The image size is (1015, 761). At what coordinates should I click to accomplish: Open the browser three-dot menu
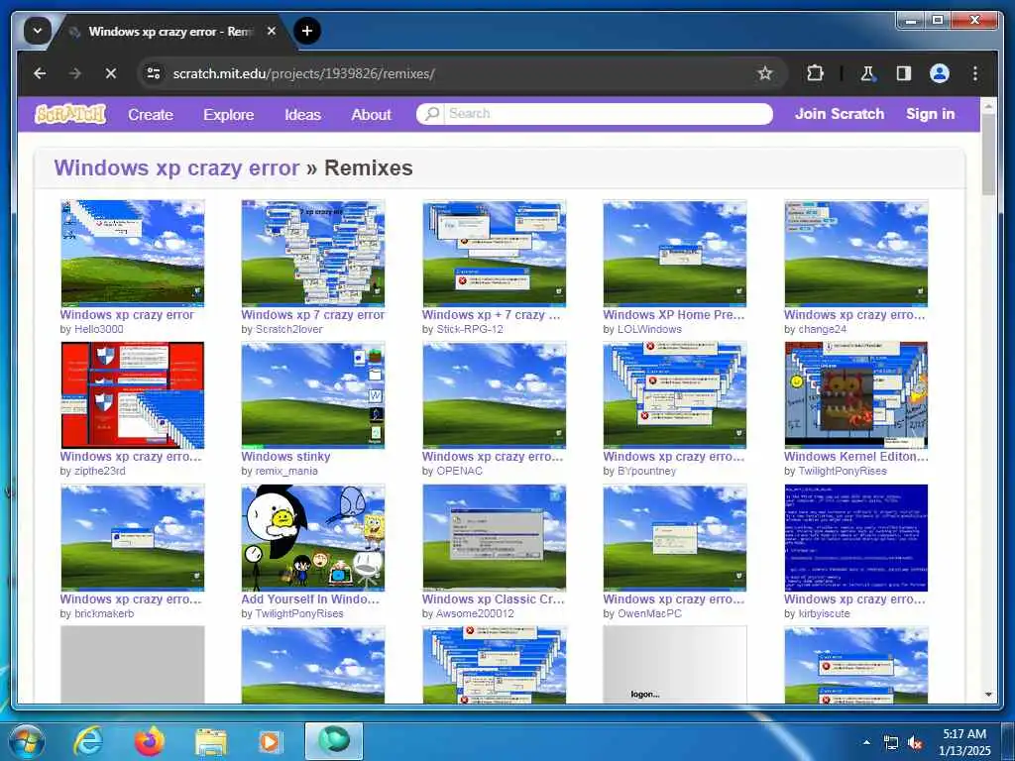(x=975, y=73)
